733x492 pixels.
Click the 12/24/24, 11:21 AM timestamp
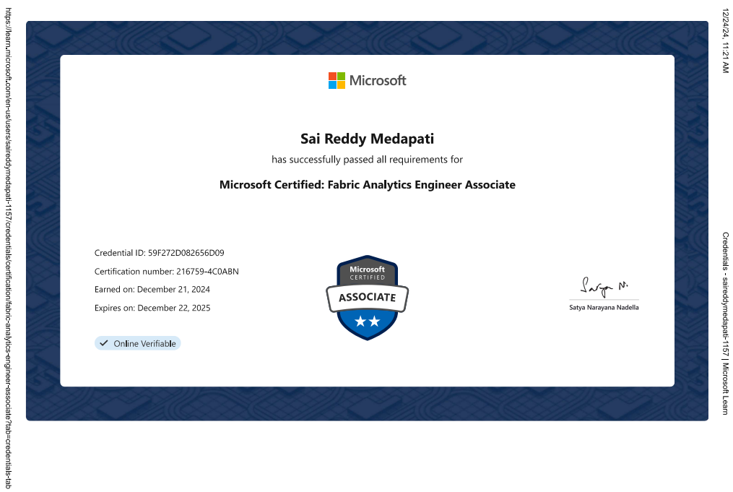click(x=725, y=40)
